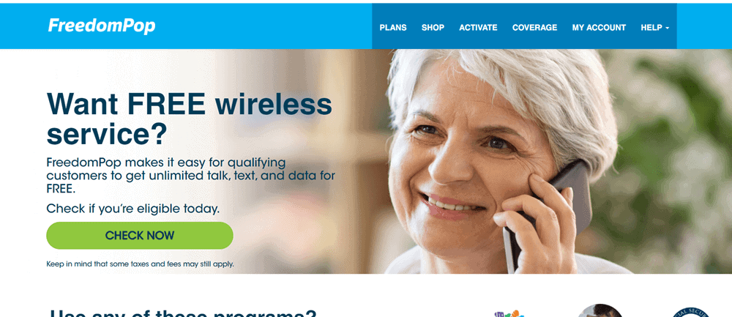
Task: Open MY ACCOUNT from the navigation
Action: 599,28
